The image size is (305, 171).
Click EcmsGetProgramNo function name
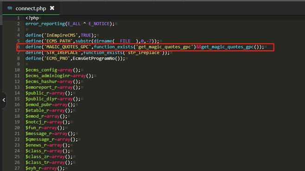tap(94, 58)
